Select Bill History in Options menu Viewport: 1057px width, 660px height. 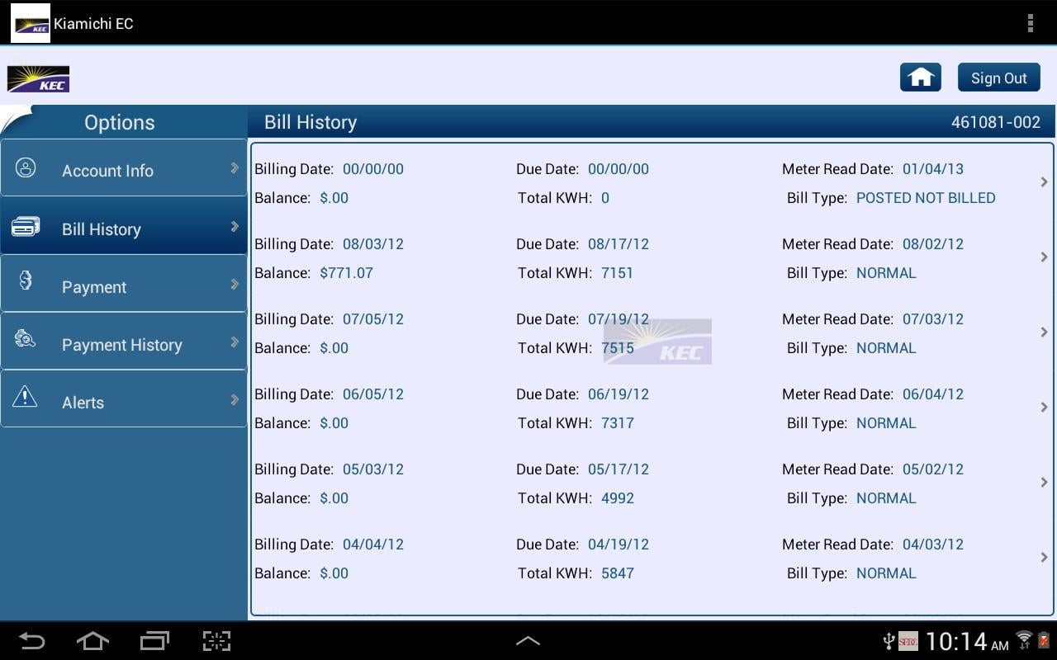(124, 226)
